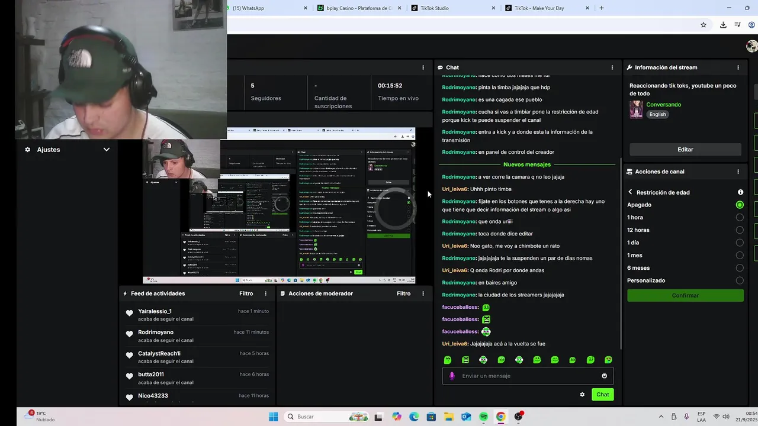
Task: Select the 1 mes restriction option
Action: point(740,255)
